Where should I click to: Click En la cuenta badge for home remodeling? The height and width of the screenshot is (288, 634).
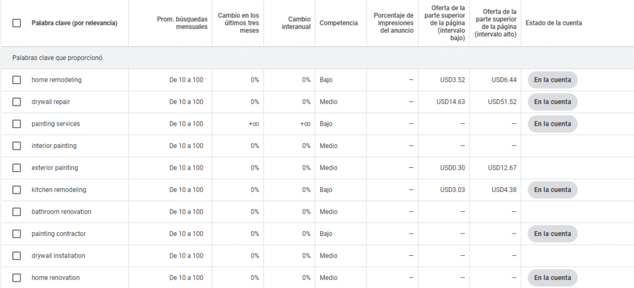[552, 80]
